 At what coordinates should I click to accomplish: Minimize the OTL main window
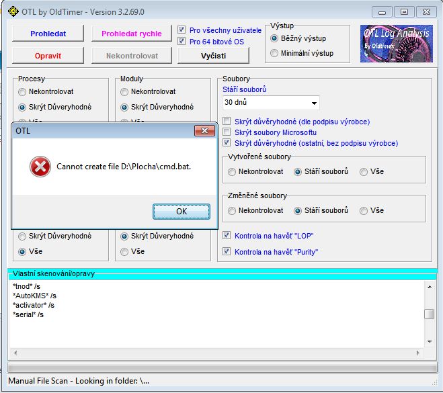[382, 12]
